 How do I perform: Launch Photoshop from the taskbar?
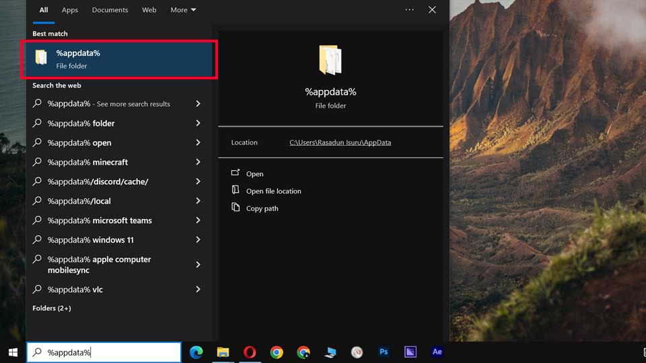[384, 352]
